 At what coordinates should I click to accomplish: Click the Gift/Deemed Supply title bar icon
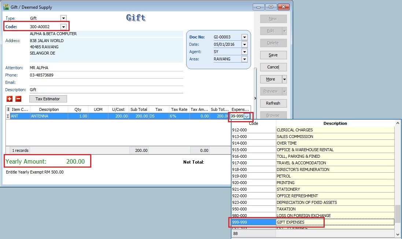tap(5, 7)
